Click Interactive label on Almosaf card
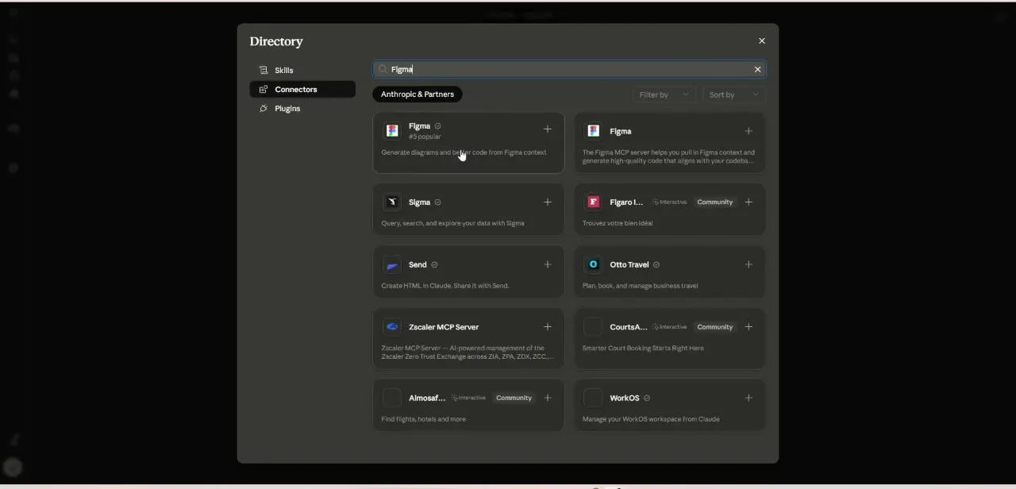This screenshot has width=1016, height=489. pos(468,398)
